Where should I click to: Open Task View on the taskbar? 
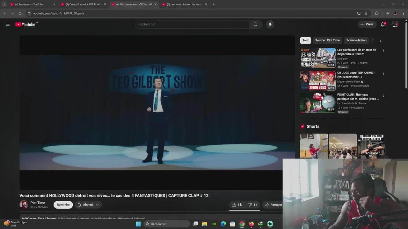coord(195,224)
